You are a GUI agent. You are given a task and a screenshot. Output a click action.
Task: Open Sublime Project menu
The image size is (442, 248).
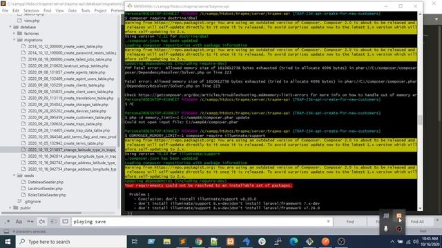(100, 10)
